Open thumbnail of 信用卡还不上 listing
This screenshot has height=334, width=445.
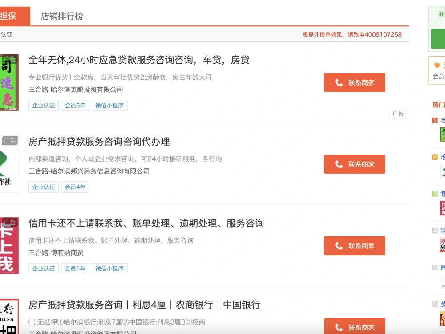pyautogui.click(x=9, y=246)
